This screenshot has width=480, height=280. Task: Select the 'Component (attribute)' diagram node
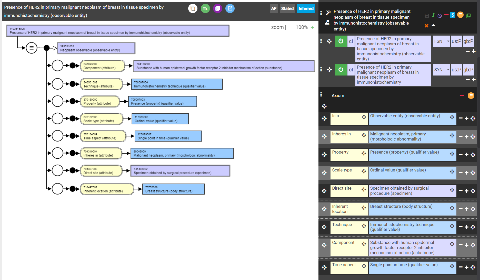[x=103, y=66]
